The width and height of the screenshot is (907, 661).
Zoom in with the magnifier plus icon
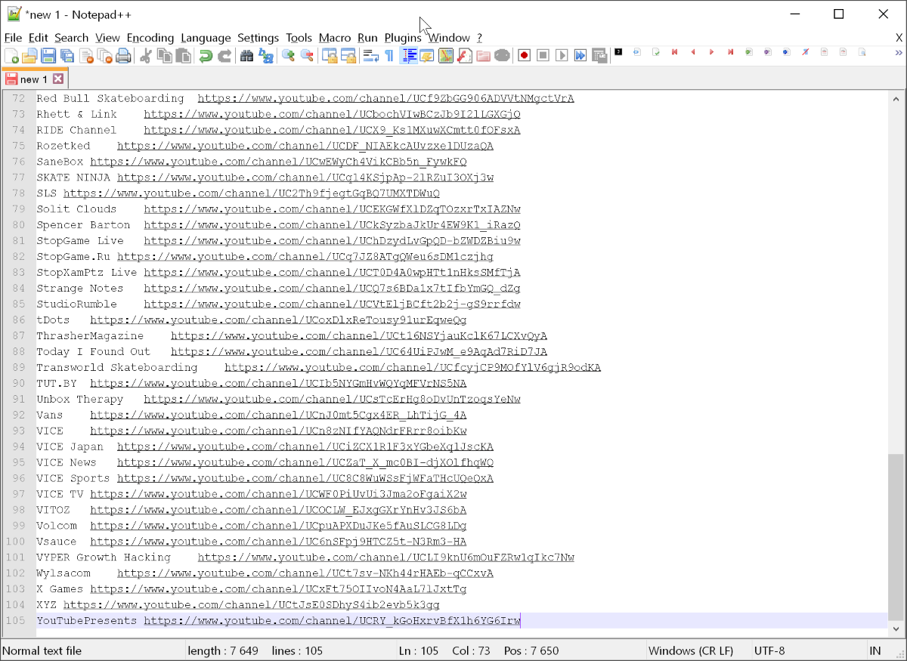coord(288,55)
